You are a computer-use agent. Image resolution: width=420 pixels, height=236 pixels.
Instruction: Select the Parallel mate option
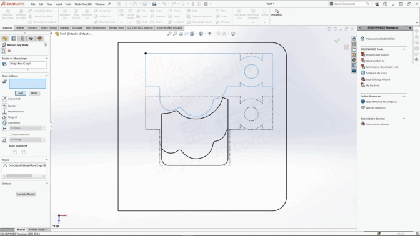pos(4,106)
